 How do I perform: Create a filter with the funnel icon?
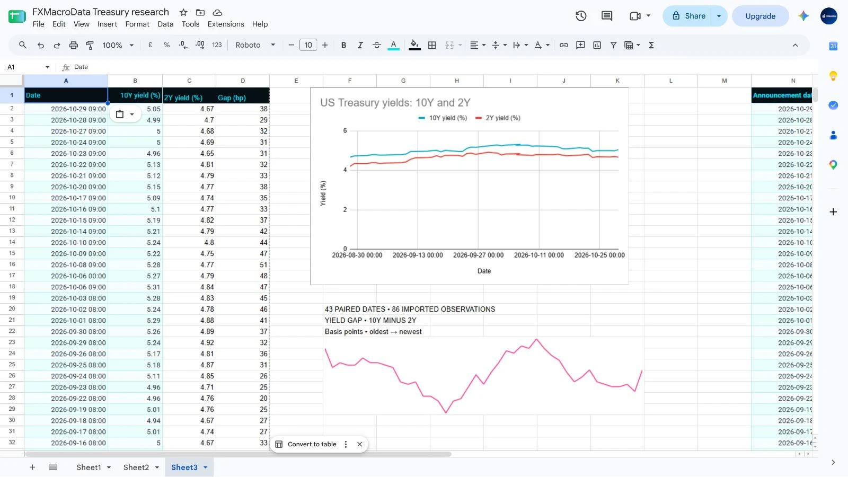(613, 45)
